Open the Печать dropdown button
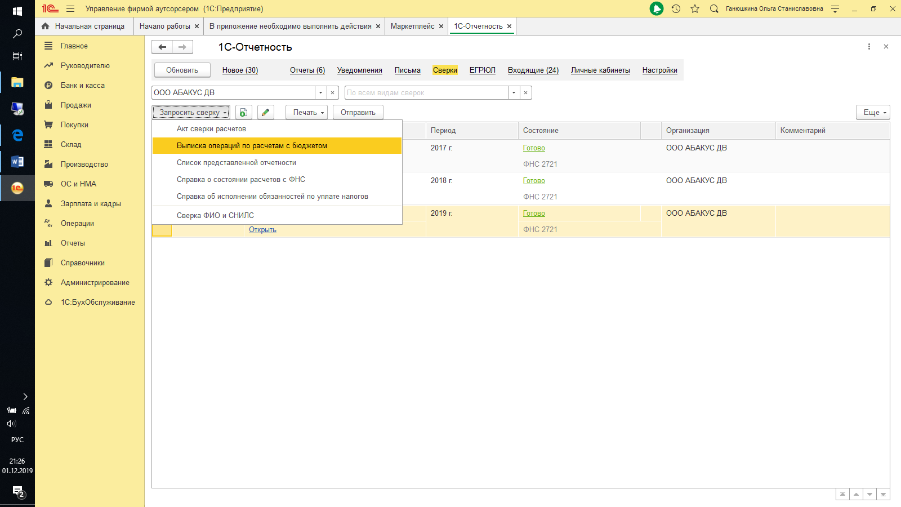The height and width of the screenshot is (507, 901). [x=308, y=113]
